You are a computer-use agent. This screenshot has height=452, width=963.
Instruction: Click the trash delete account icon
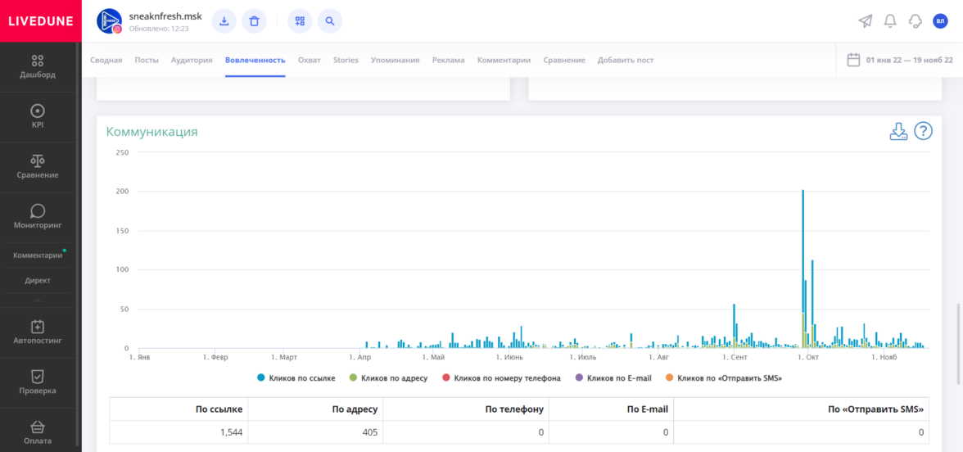[x=254, y=21]
